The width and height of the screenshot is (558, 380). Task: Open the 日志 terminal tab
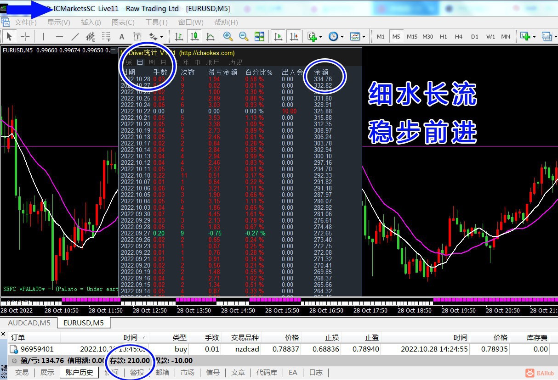coord(316,373)
